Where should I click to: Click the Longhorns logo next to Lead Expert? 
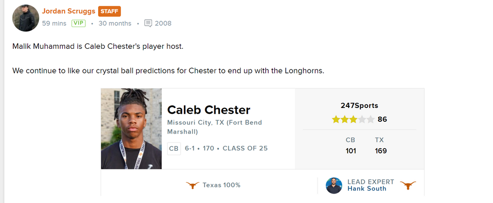[408, 185]
